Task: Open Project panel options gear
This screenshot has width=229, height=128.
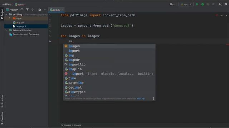Action: point(40,10)
